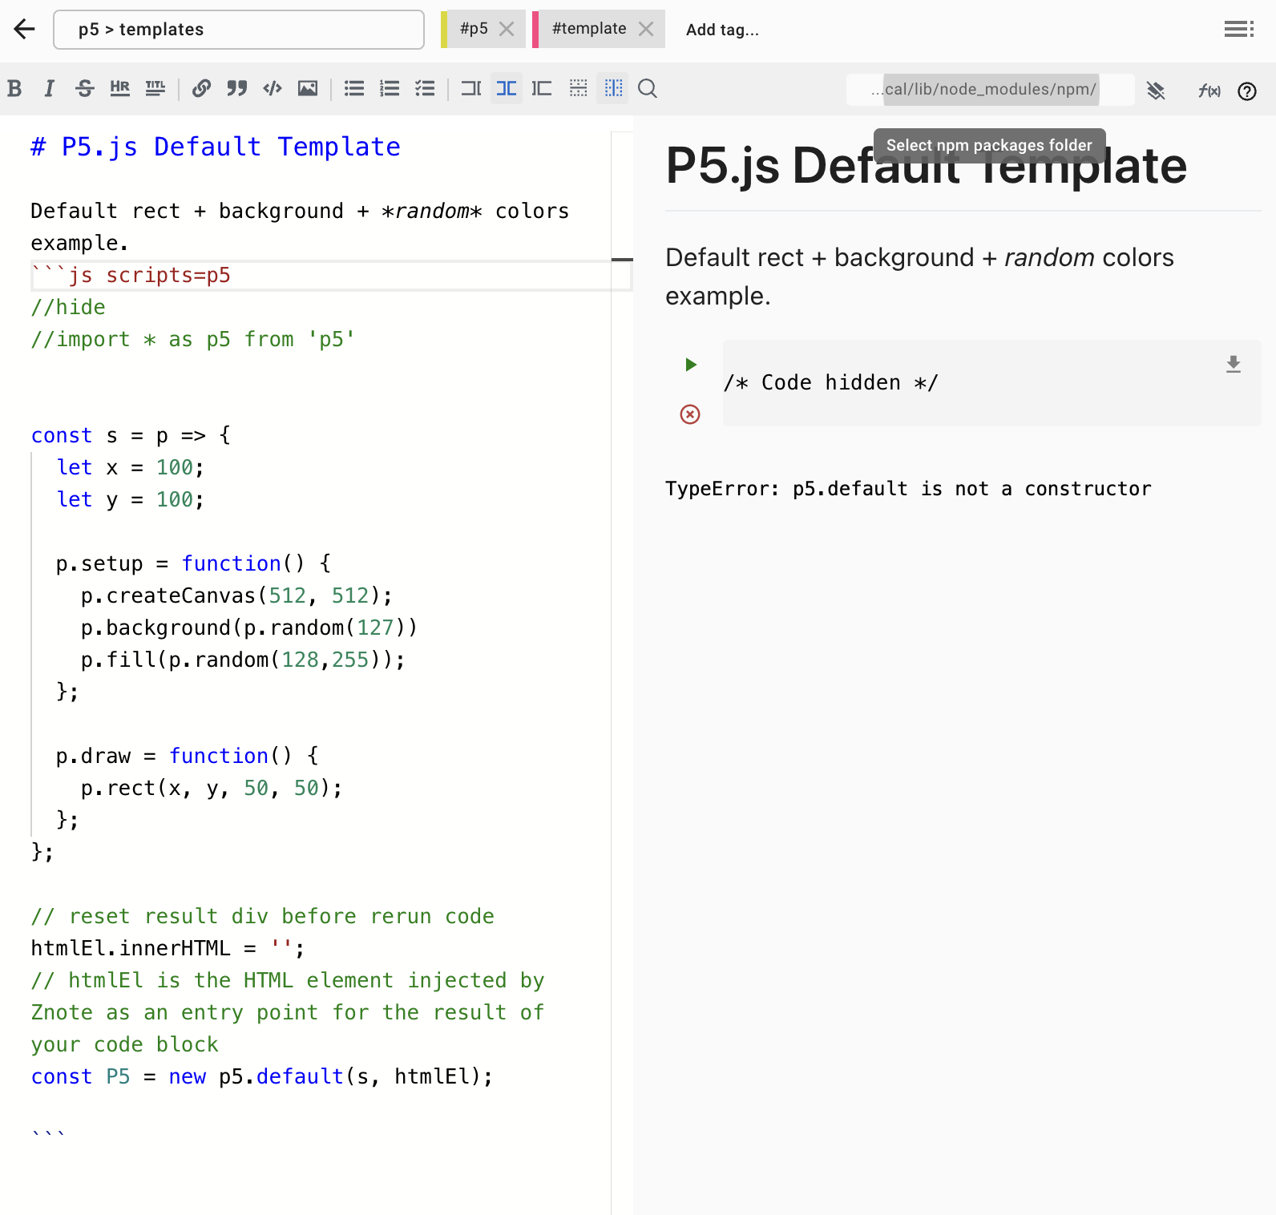
Task: Insert an image
Action: point(308,89)
